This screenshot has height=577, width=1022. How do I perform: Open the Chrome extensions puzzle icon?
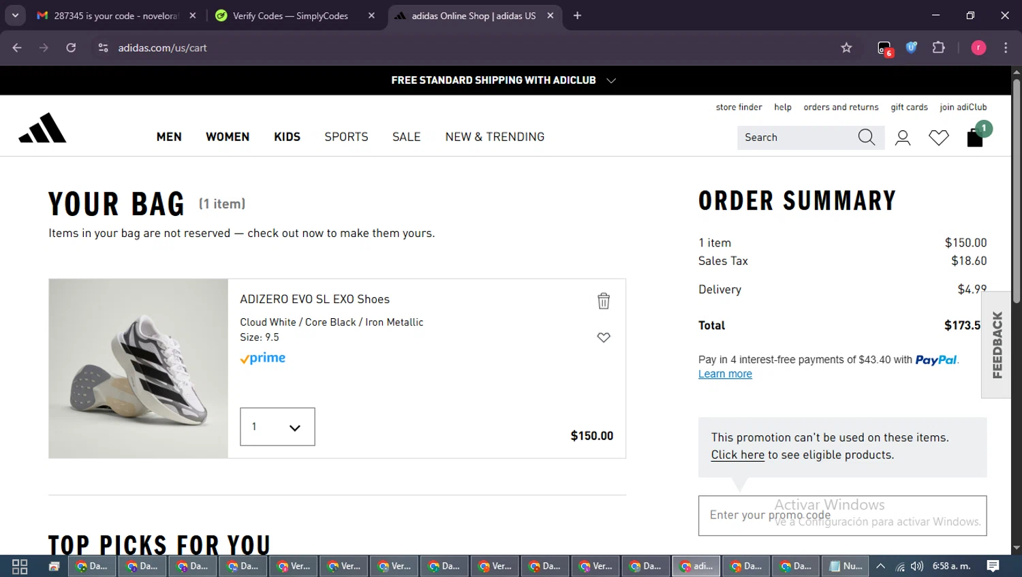click(x=939, y=48)
